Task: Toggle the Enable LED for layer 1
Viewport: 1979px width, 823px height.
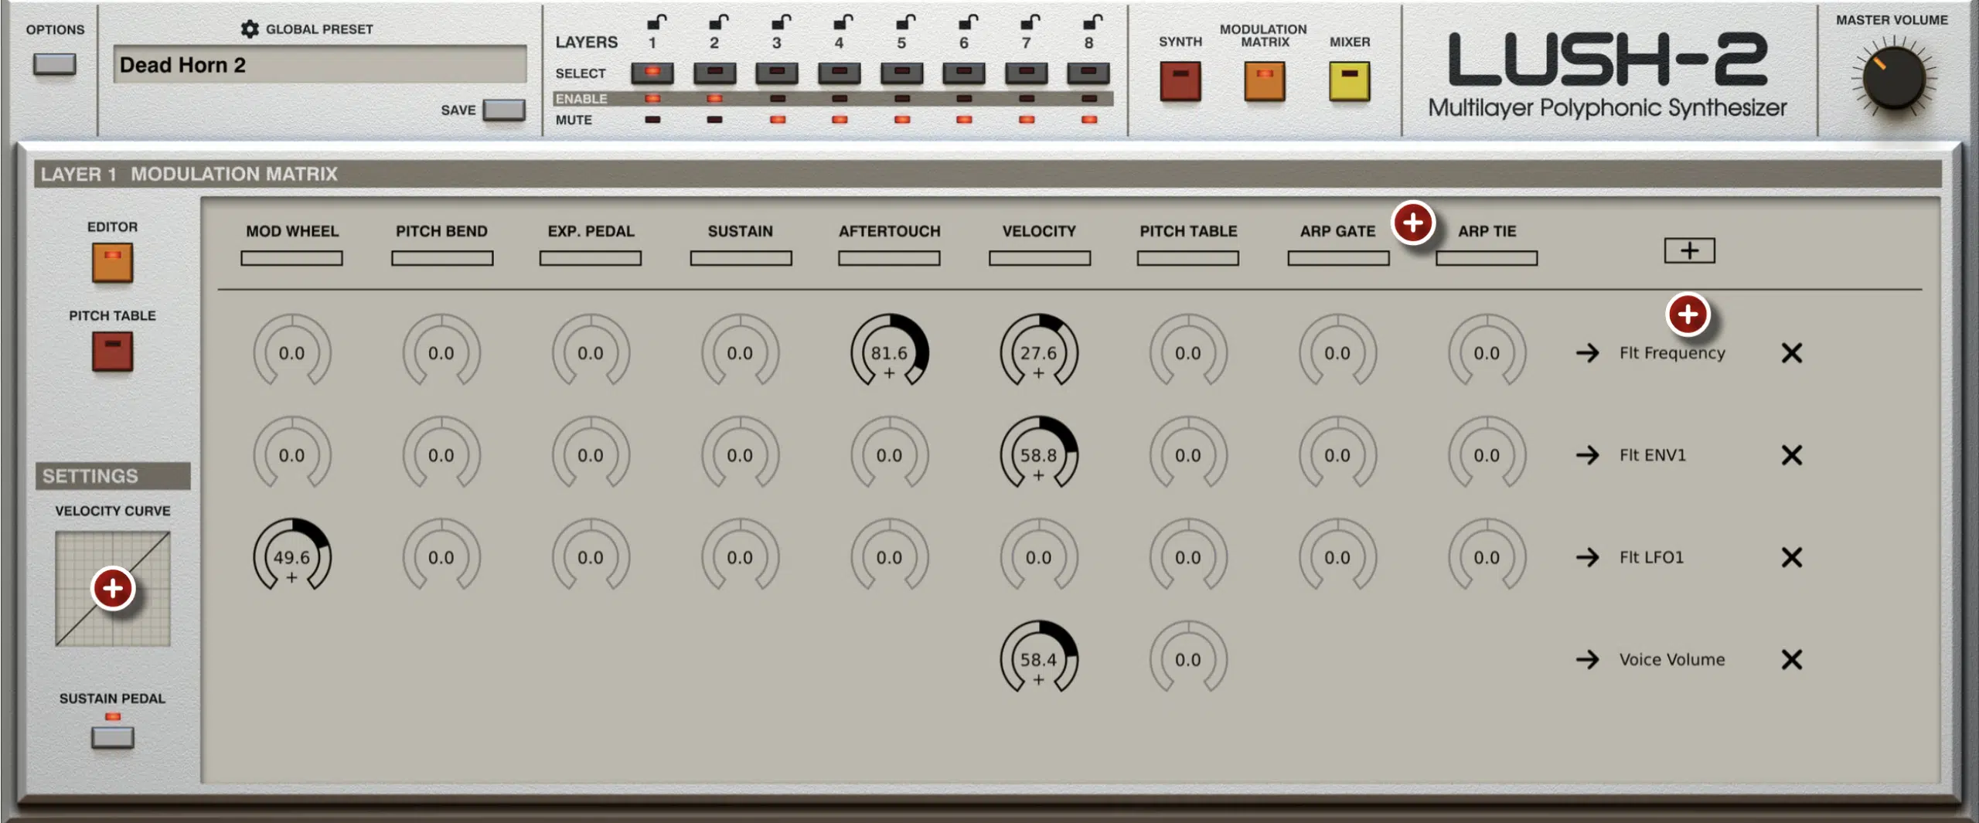Action: click(x=652, y=98)
